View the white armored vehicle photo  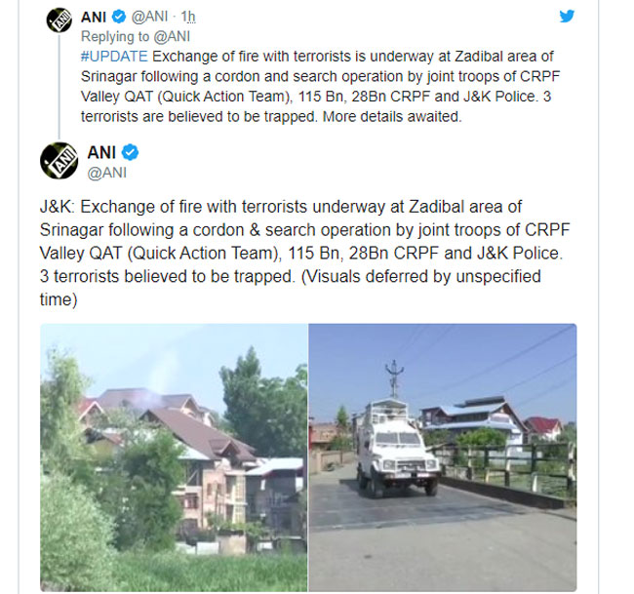[x=443, y=457]
